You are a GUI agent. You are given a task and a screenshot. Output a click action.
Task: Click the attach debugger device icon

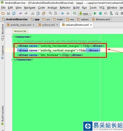(111, 13)
